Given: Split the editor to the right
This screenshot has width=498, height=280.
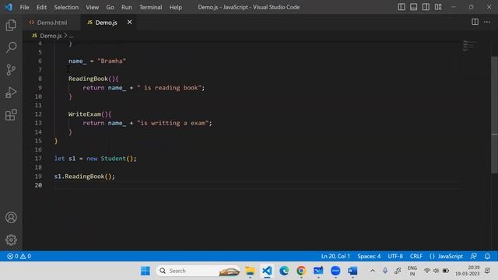Looking at the screenshot, I should [475, 22].
